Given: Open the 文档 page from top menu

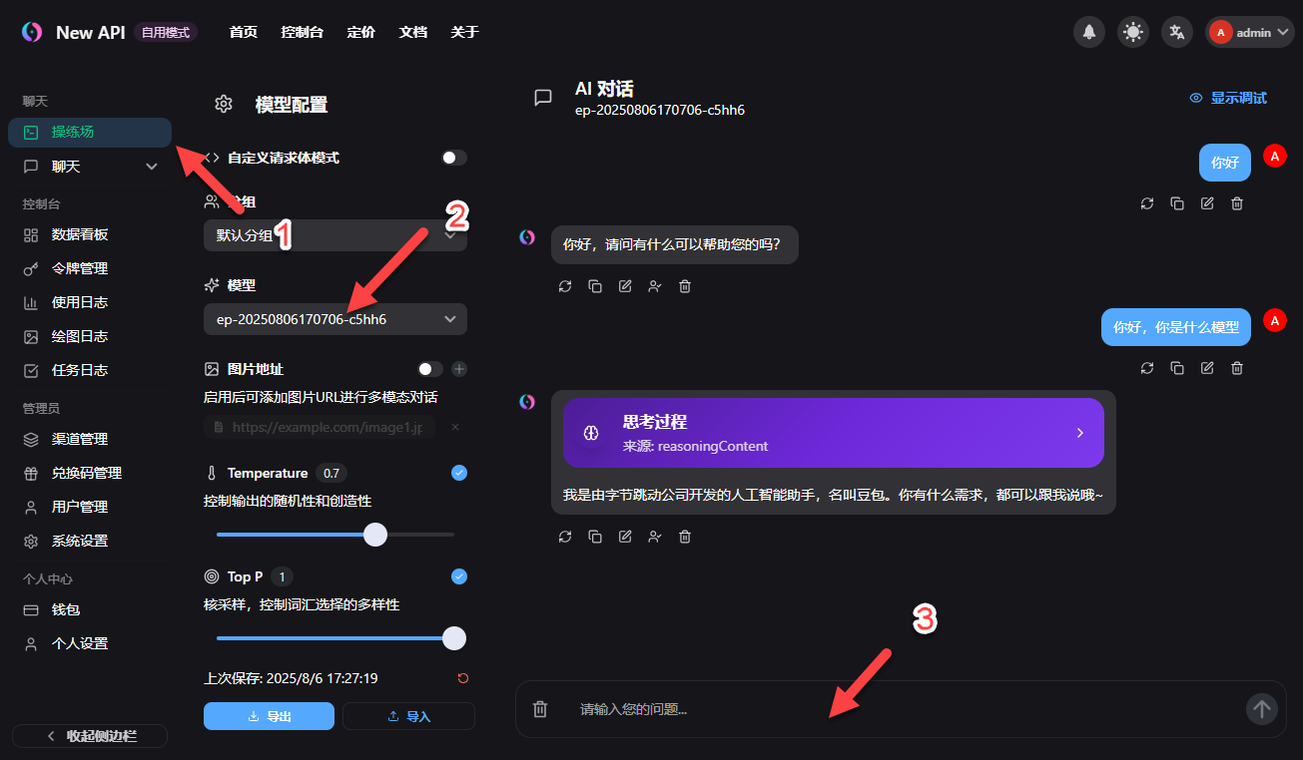Looking at the screenshot, I should [412, 31].
